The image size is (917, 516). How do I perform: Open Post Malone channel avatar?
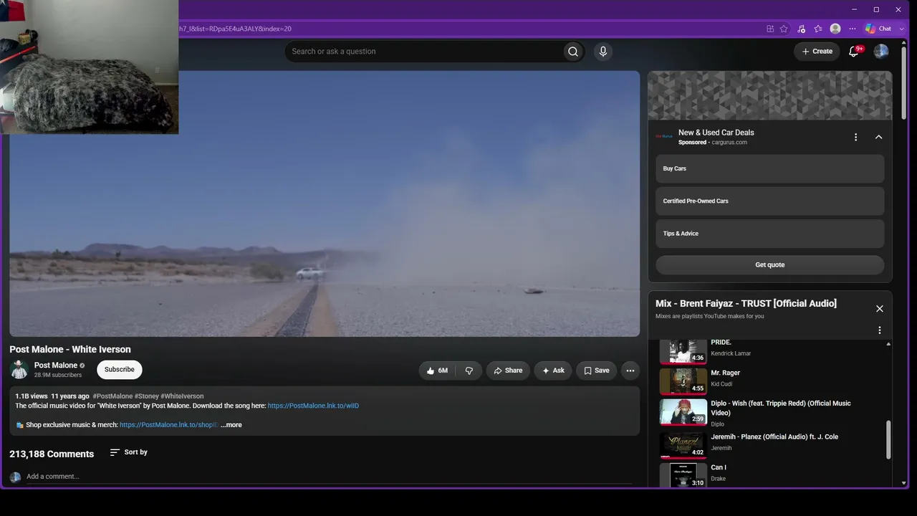[x=19, y=370]
